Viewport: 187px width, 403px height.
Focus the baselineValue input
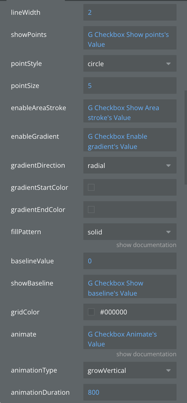[x=129, y=261]
